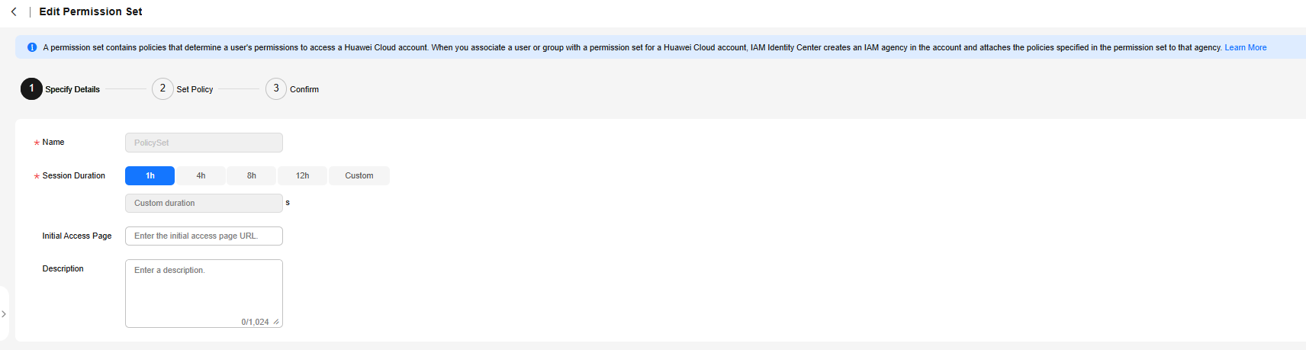Focus the Initial Access Page URL field
This screenshot has height=350, width=1306.
[x=204, y=236]
